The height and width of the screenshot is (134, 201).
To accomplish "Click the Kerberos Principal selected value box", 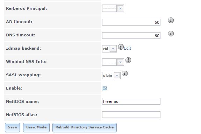I will pyautogui.click(x=109, y=8).
